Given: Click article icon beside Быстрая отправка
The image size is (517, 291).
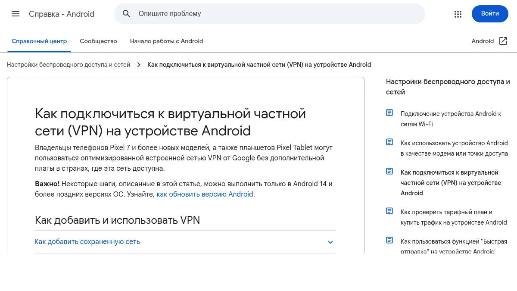Looking at the screenshot, I should [x=389, y=241].
